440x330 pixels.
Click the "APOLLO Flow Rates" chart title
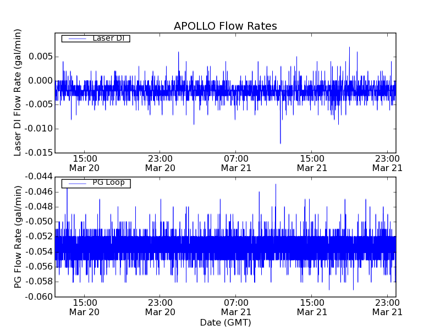(x=225, y=26)
